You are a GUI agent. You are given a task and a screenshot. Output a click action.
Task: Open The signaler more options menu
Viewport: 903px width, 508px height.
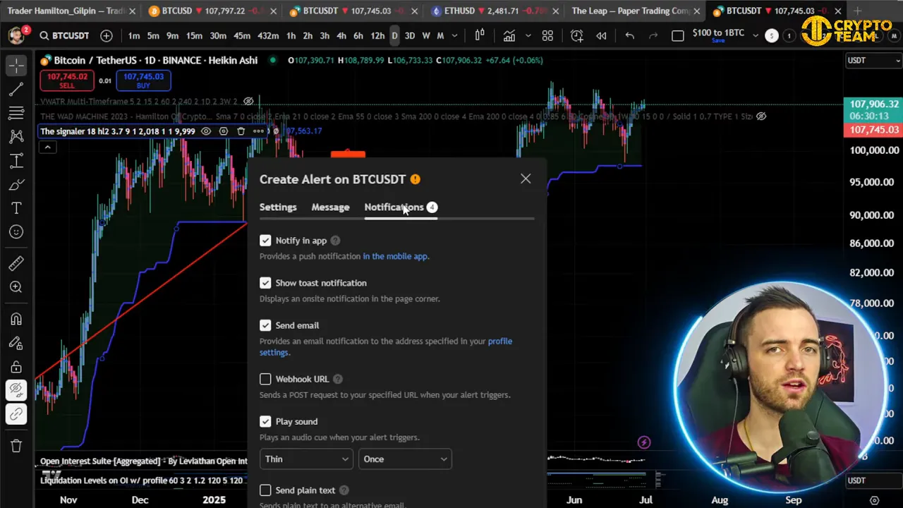pos(258,131)
